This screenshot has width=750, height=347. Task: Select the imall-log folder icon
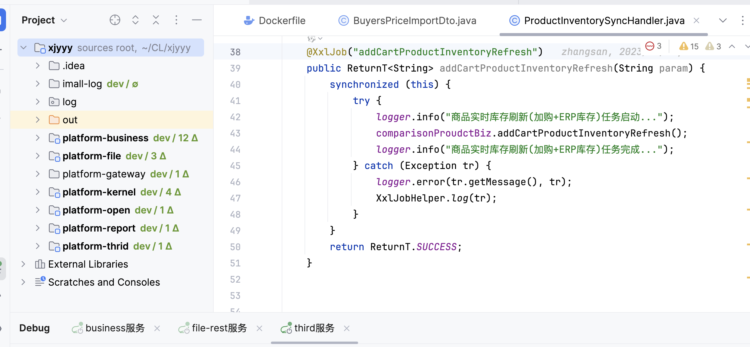(x=54, y=84)
